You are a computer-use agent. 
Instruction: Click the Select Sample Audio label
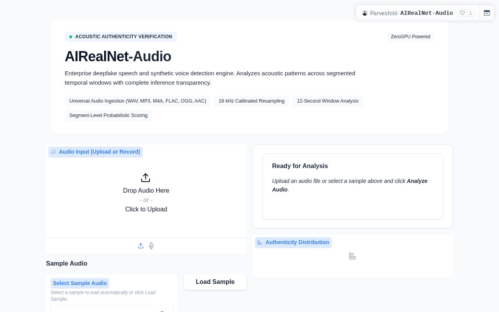click(80, 284)
